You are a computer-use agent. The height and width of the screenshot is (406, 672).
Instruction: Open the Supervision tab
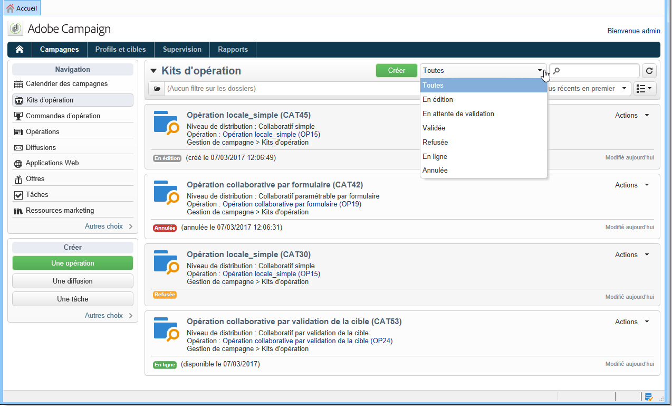click(x=182, y=50)
